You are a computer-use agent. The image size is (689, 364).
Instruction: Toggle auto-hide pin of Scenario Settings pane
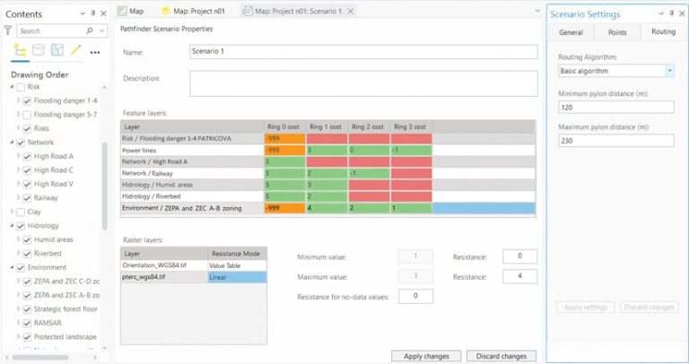[x=671, y=13]
